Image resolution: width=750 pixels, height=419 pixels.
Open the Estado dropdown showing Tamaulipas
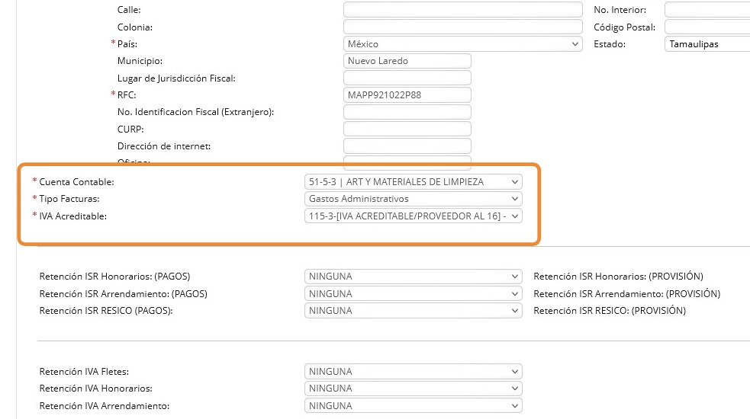(707, 44)
